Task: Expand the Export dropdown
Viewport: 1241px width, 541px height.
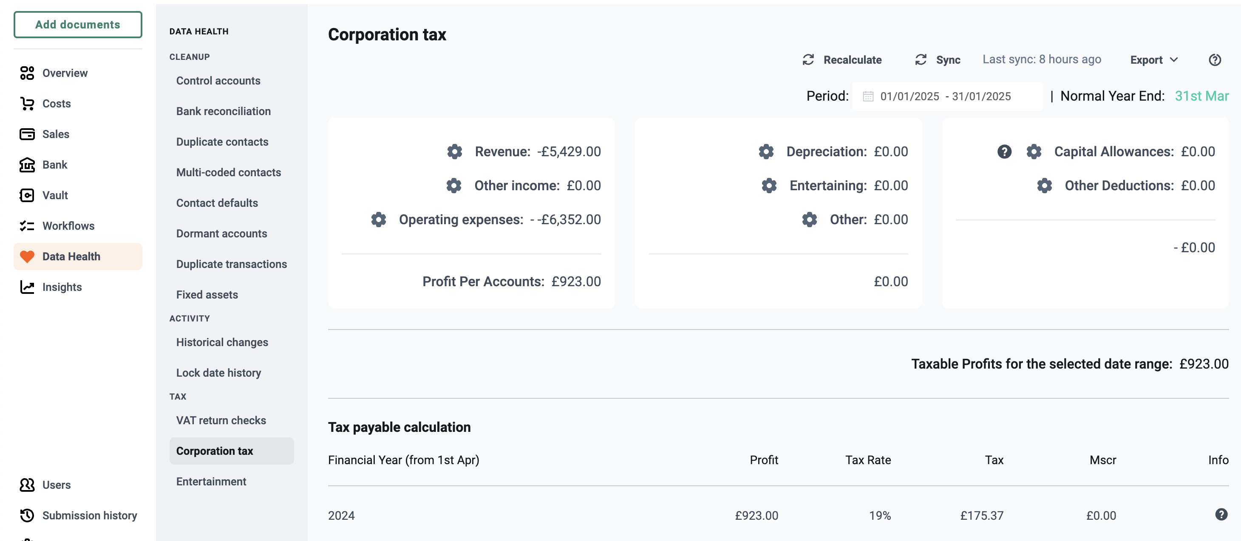Action: coord(1154,60)
